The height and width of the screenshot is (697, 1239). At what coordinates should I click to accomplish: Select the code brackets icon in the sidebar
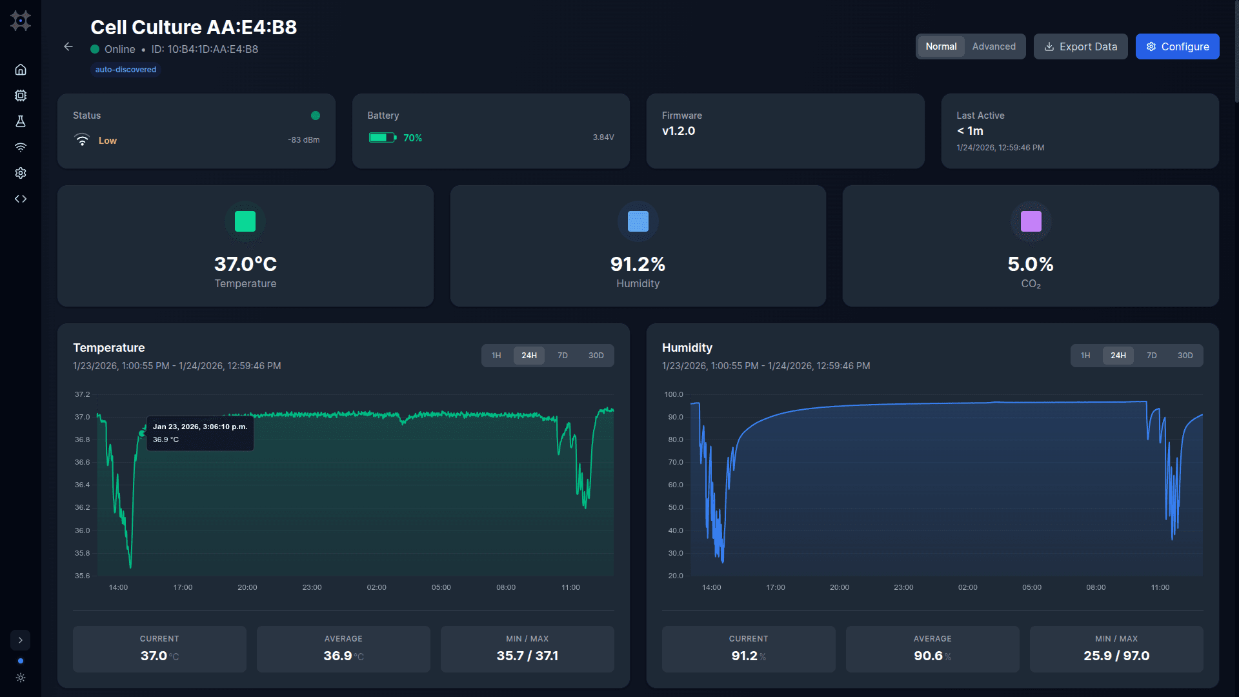pyautogui.click(x=21, y=199)
